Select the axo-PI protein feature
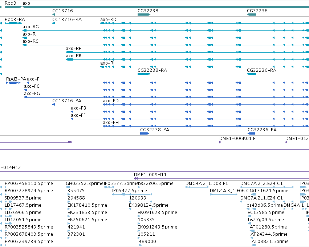Image resolution: width=309 pixels, height=247 pixels. pos(34,79)
